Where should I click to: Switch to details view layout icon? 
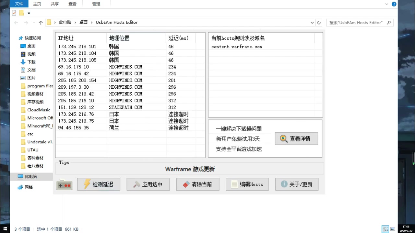point(385,229)
